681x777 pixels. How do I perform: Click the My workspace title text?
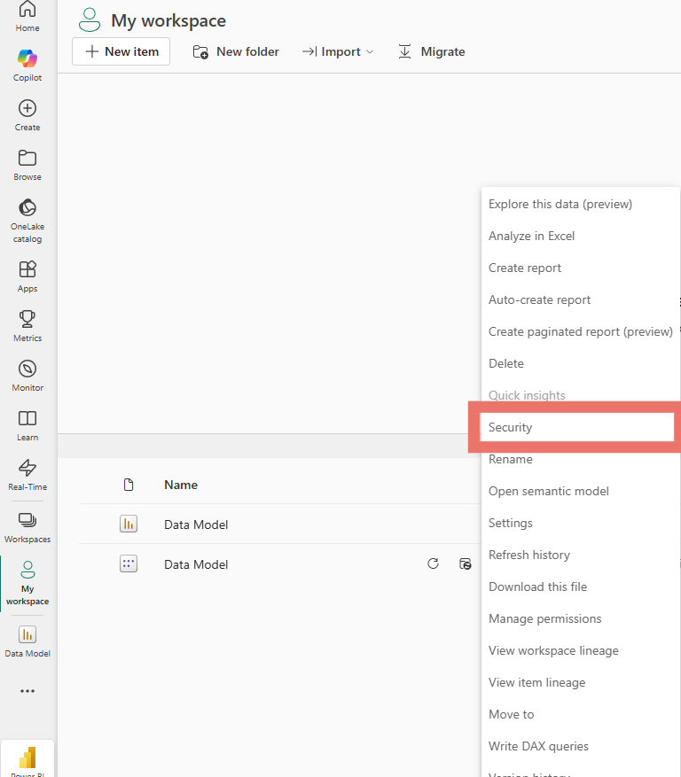pos(168,20)
